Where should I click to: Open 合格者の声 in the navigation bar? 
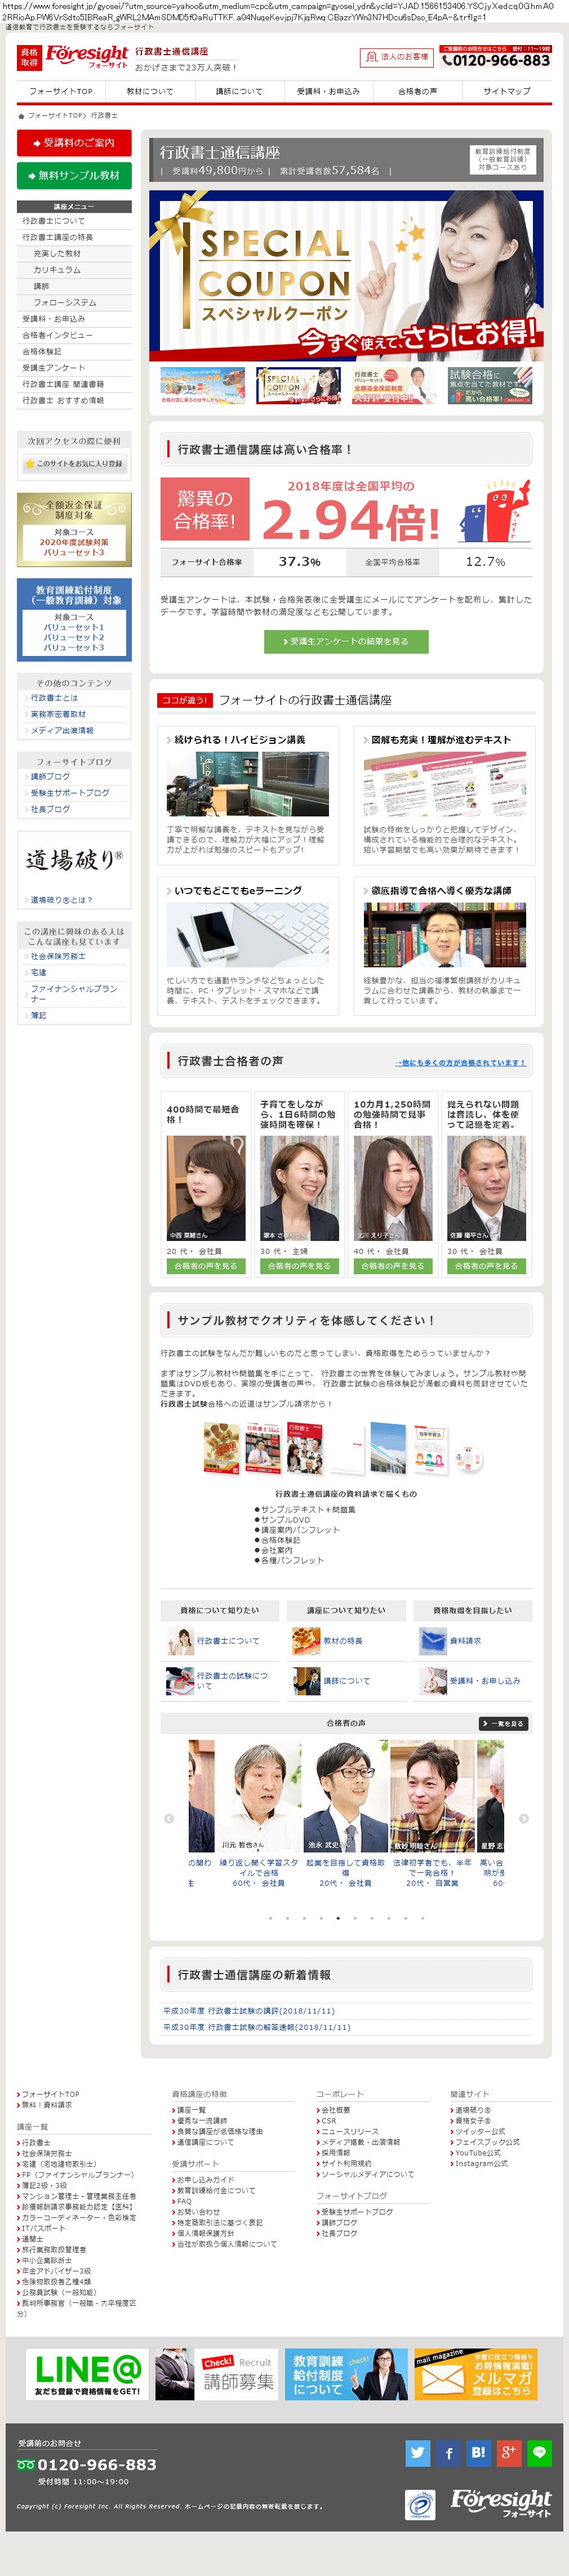[417, 91]
